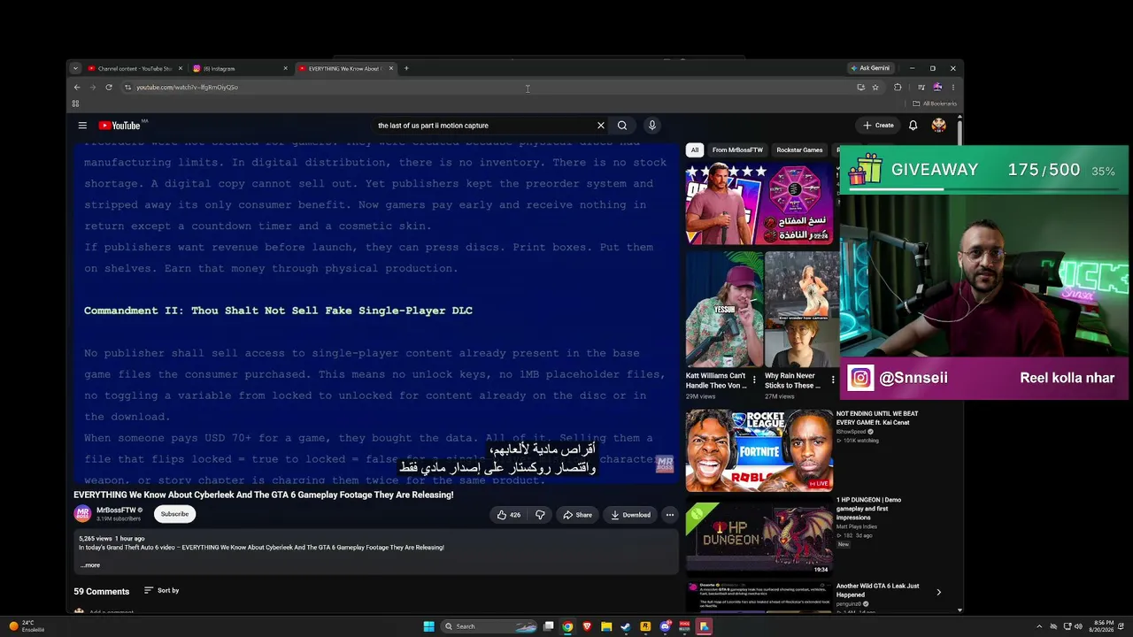Open Chrome tab search dropdown

tap(75, 68)
